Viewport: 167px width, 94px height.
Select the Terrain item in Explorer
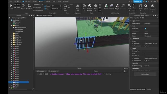(17, 24)
